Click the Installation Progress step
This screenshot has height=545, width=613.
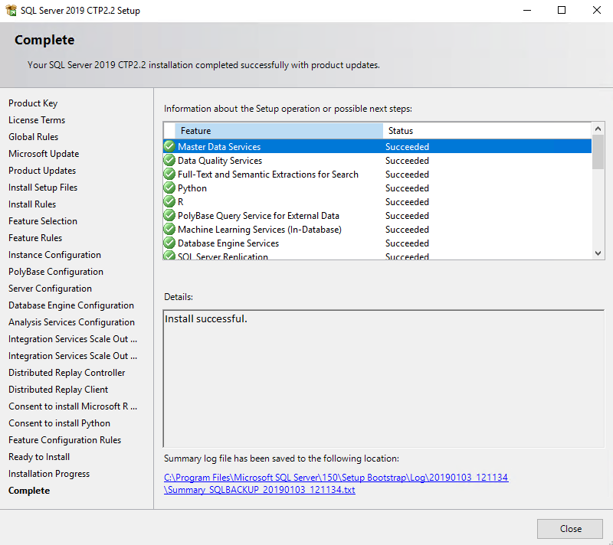pos(49,474)
